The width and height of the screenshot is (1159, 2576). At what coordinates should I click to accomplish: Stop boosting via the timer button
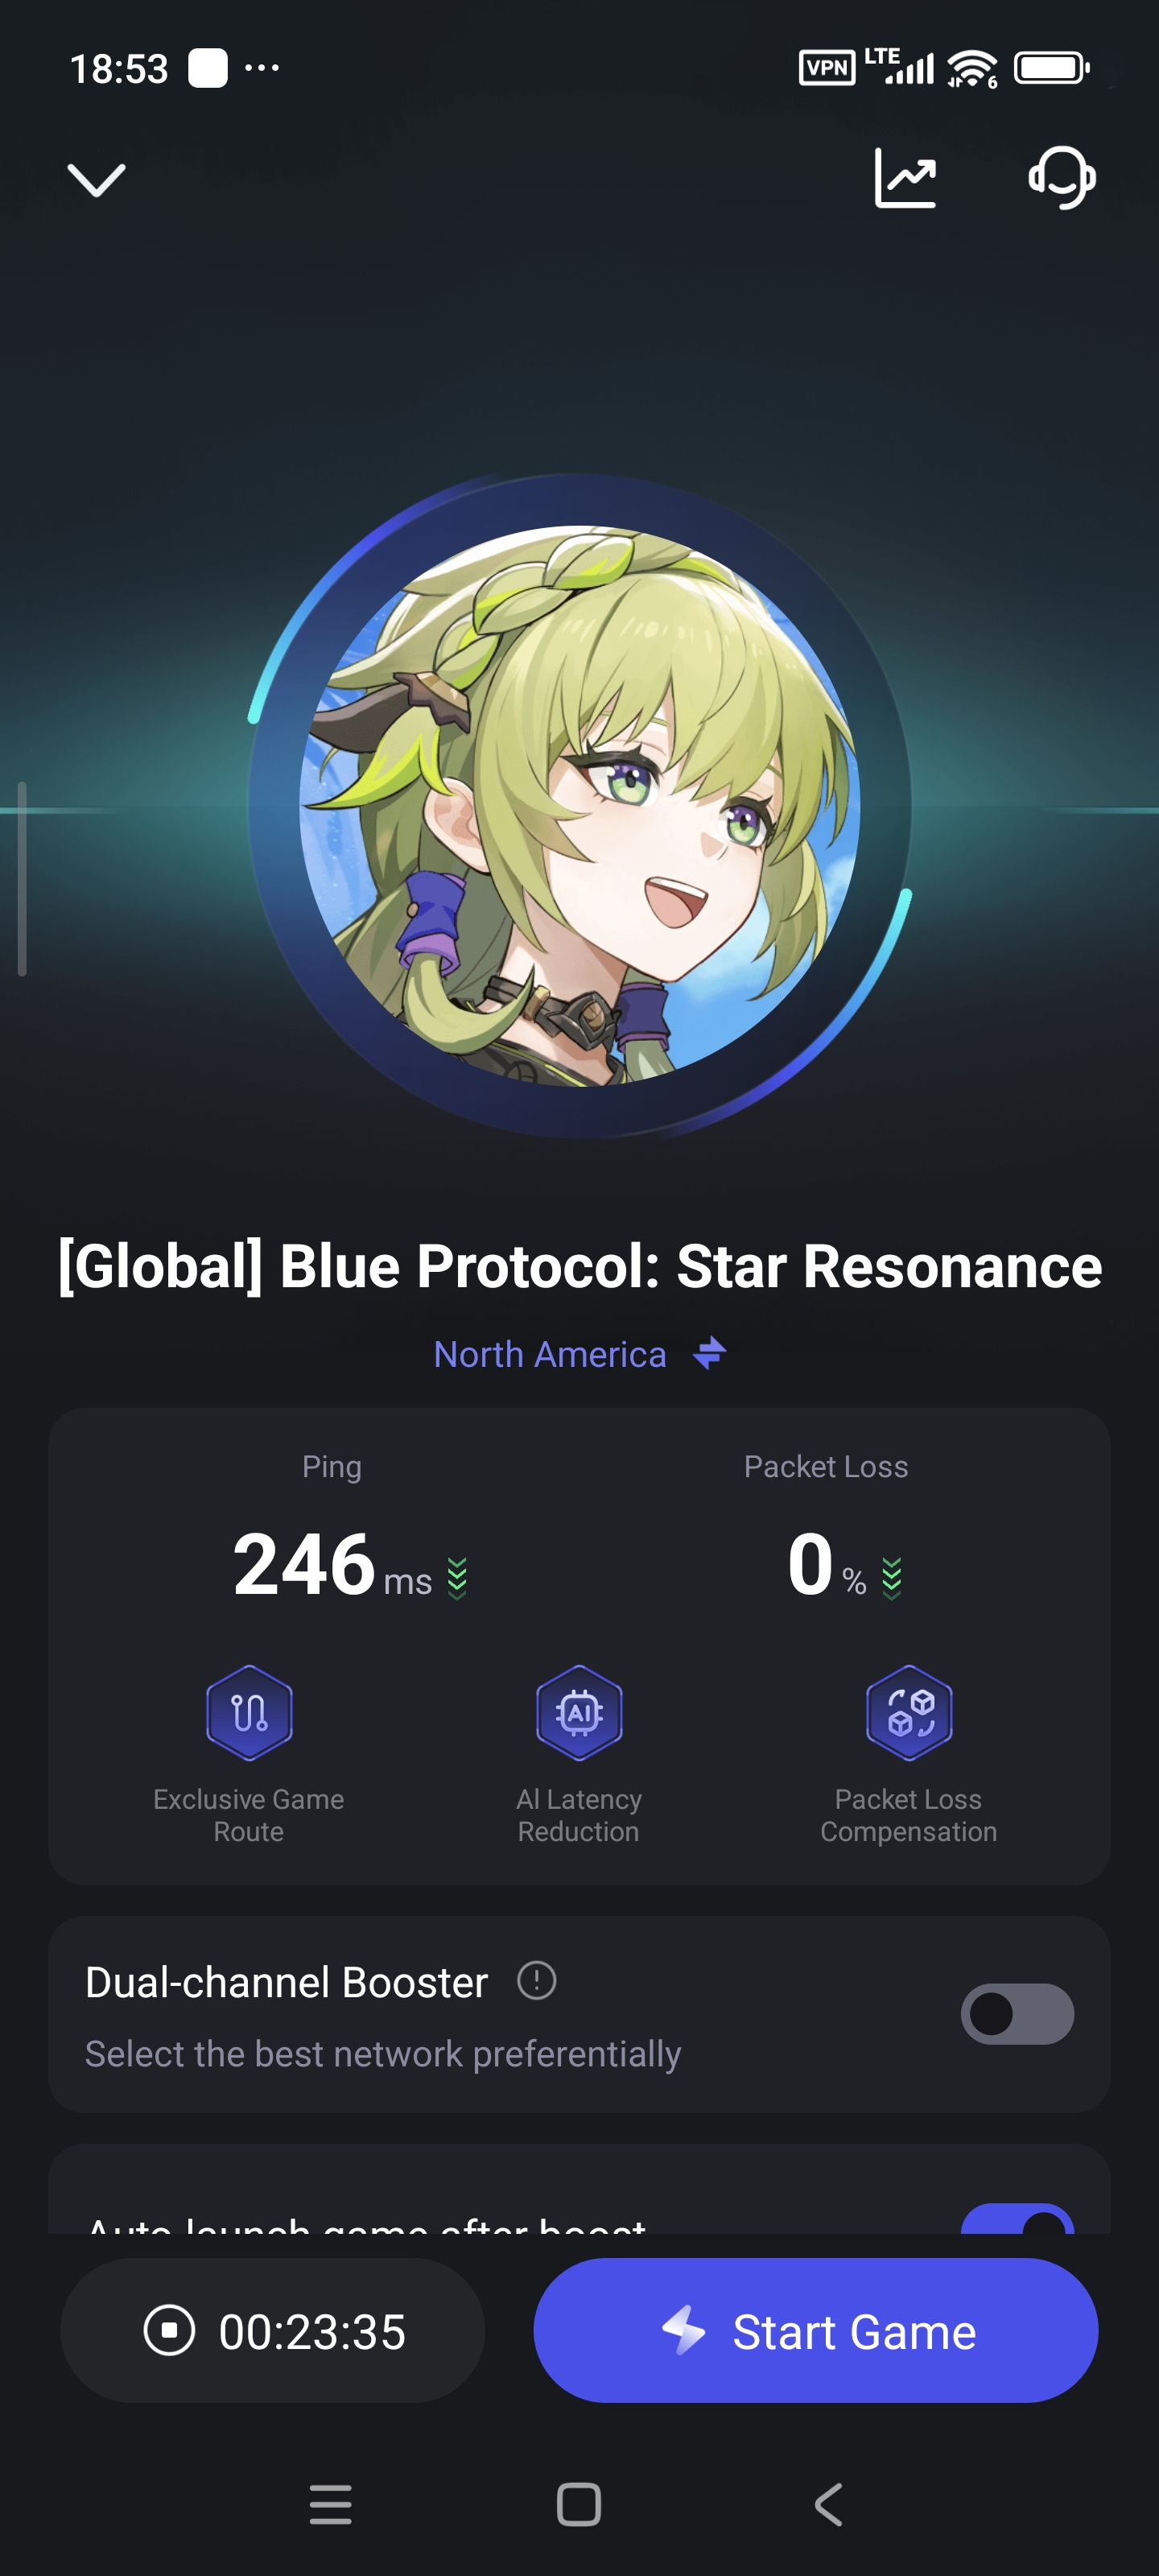(x=273, y=2331)
